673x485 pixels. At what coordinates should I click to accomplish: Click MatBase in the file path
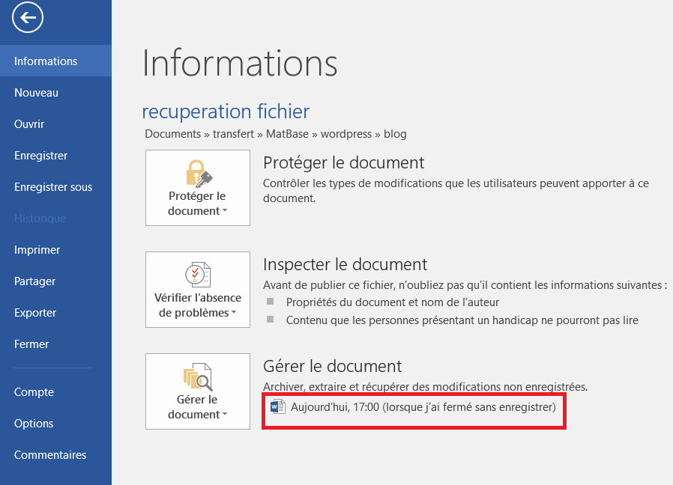click(287, 134)
